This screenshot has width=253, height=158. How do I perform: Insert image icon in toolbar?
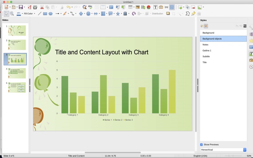pyautogui.click(x=138, y=7)
